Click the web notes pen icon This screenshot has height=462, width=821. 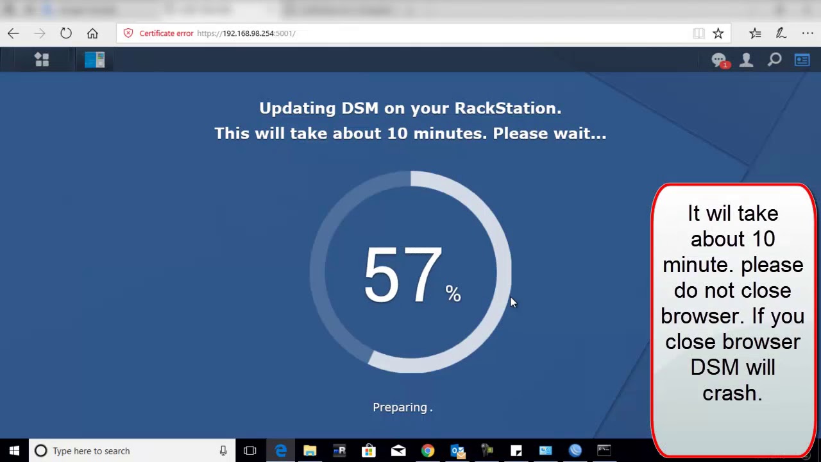click(x=781, y=33)
